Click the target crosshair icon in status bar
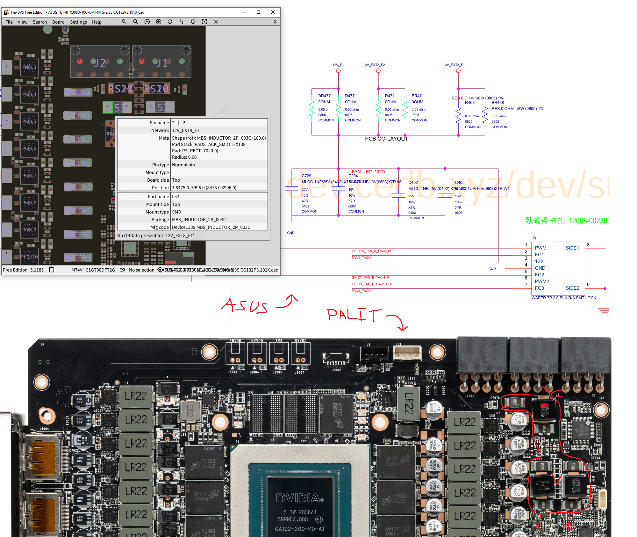 [160, 270]
